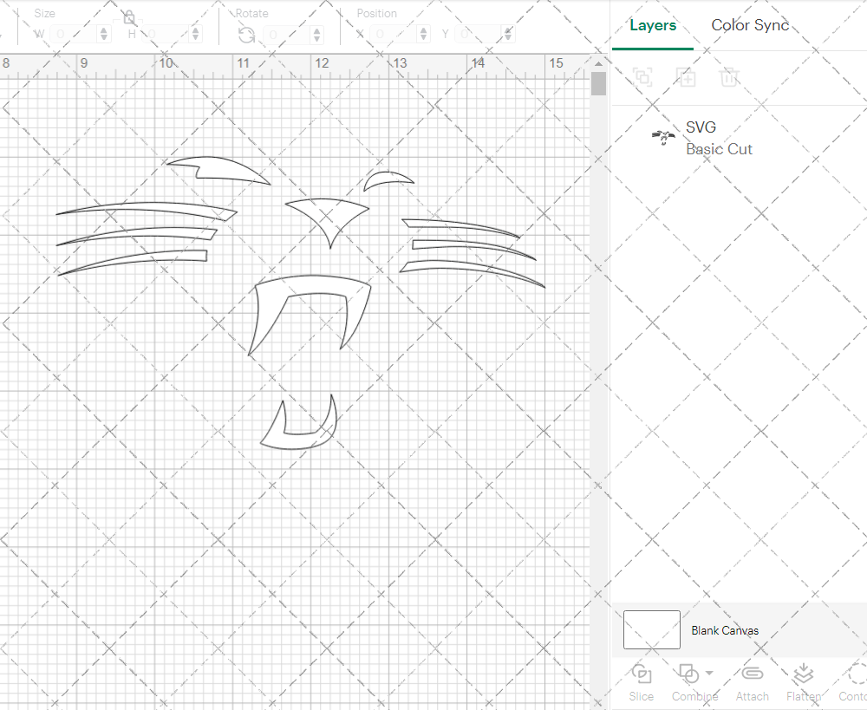Click the Attach paperclip icon
This screenshot has height=710, width=867.
pos(752,674)
